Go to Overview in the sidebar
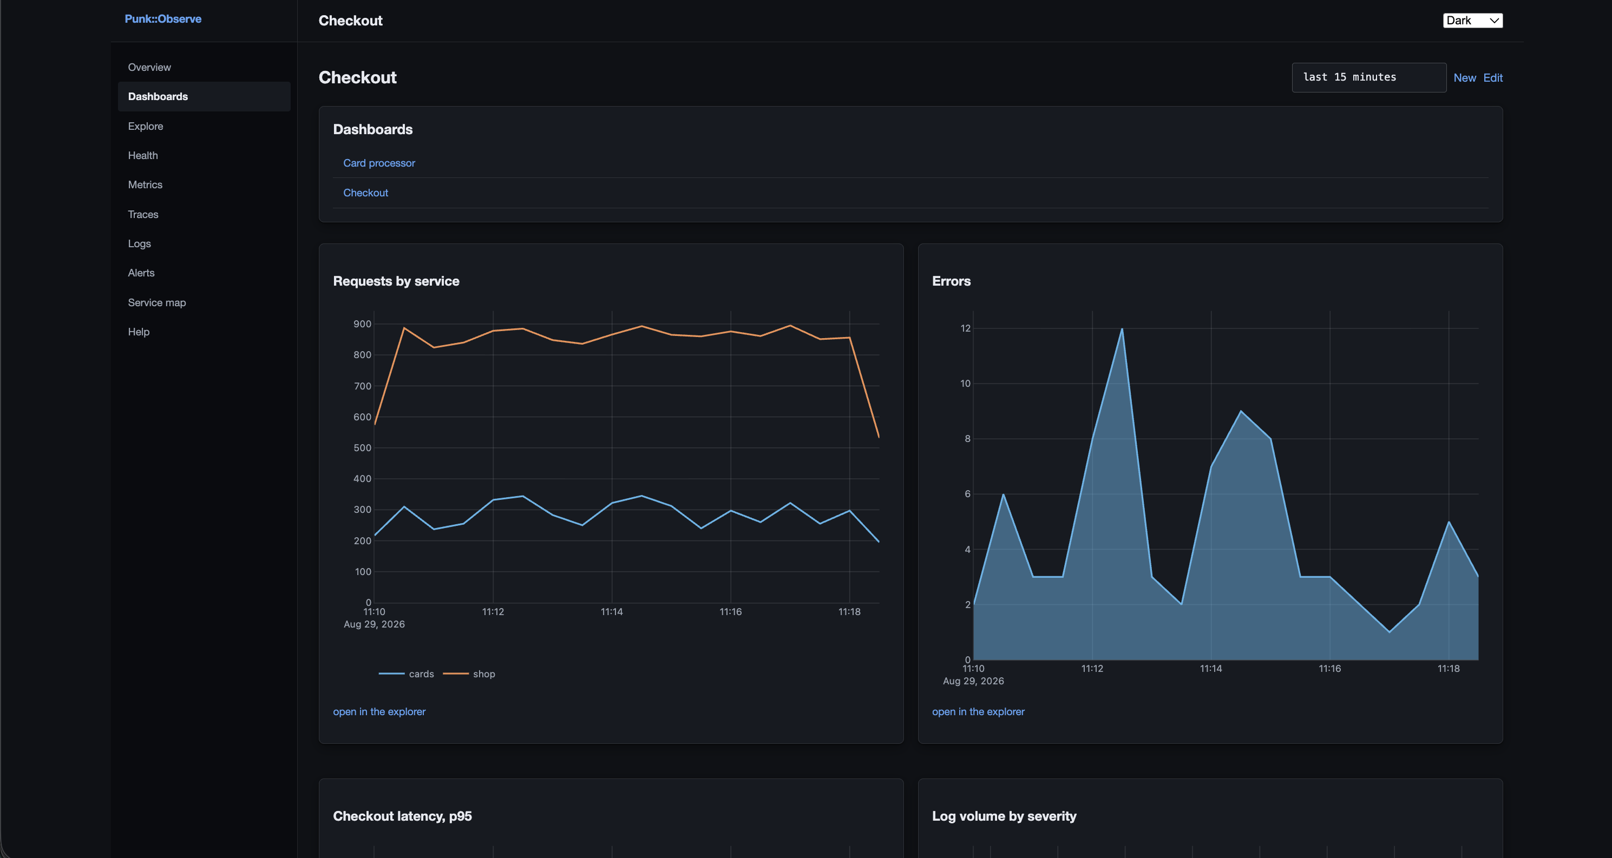Viewport: 1612px width, 858px height. 204,67
